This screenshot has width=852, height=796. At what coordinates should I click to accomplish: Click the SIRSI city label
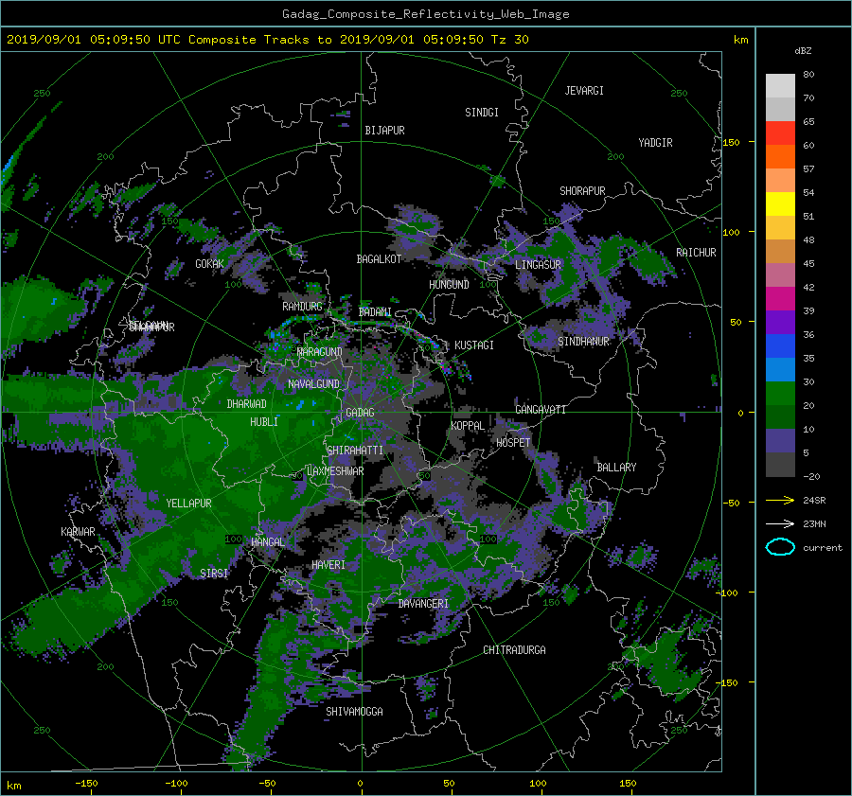coord(214,574)
